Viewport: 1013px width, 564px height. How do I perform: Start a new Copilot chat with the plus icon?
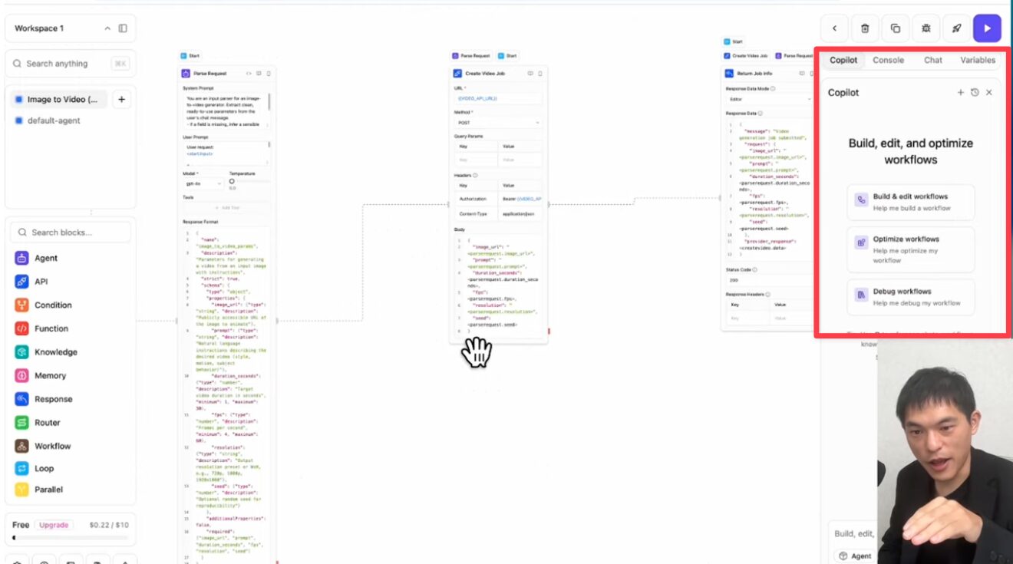pos(960,92)
